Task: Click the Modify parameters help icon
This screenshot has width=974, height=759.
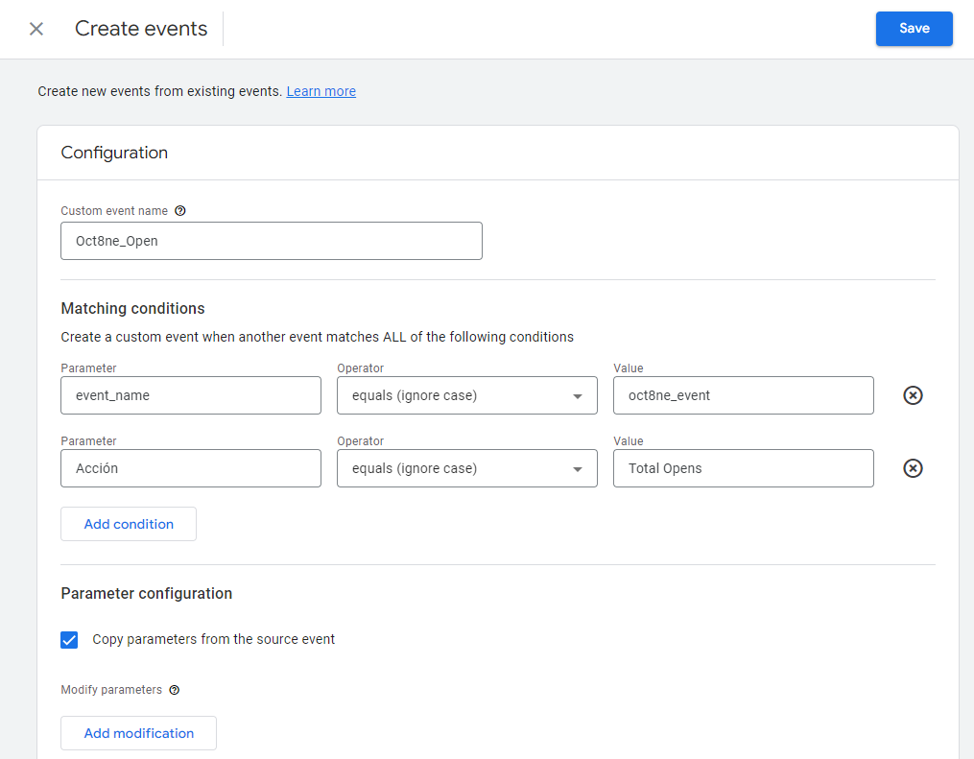Action: (x=175, y=690)
